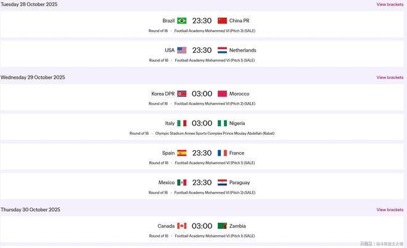
Task: Click the Canada vs Zambia venue text
Action: point(215,236)
